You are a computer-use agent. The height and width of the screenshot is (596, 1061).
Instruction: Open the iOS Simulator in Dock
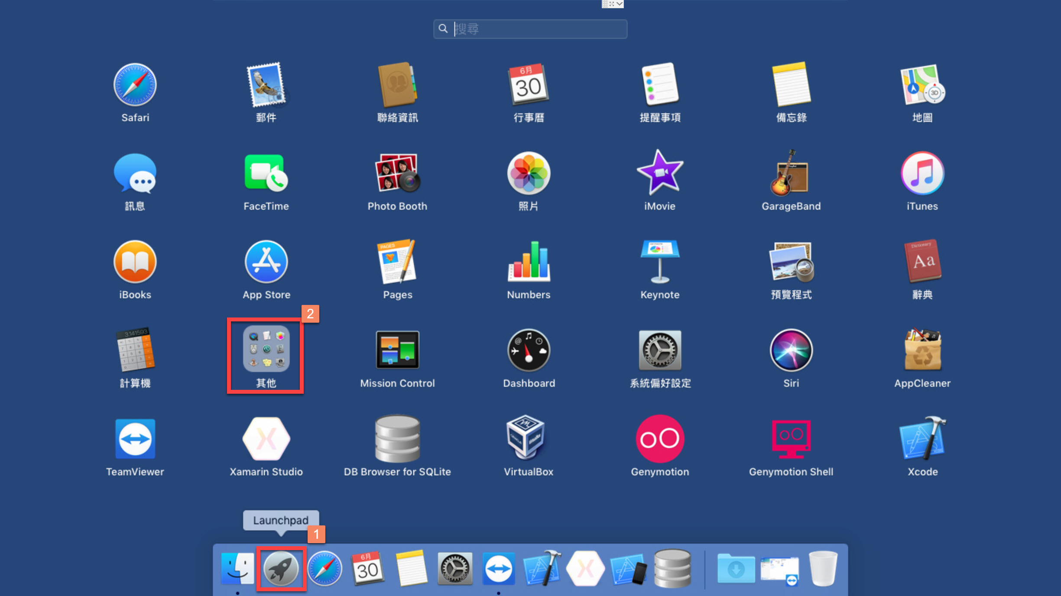[x=629, y=568]
